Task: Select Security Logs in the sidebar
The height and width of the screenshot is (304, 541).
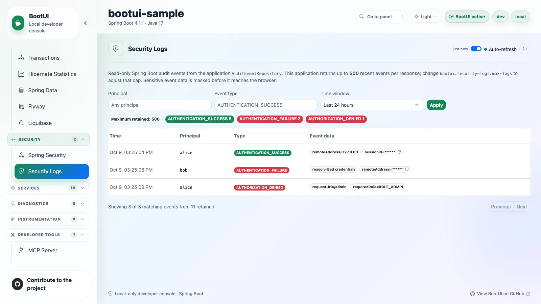Action: click(52, 171)
